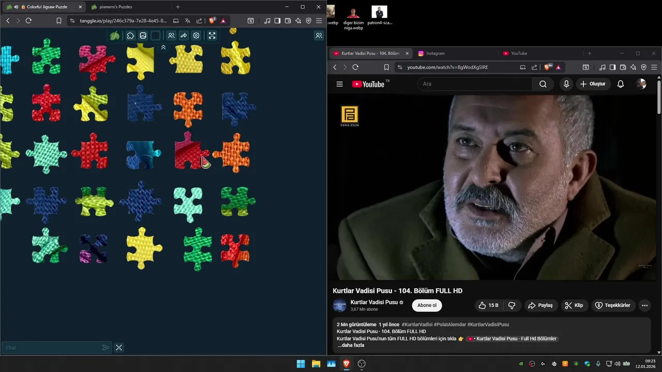Open the dark background color swatch
Viewport: 662px width, 372px height.
click(x=156, y=36)
